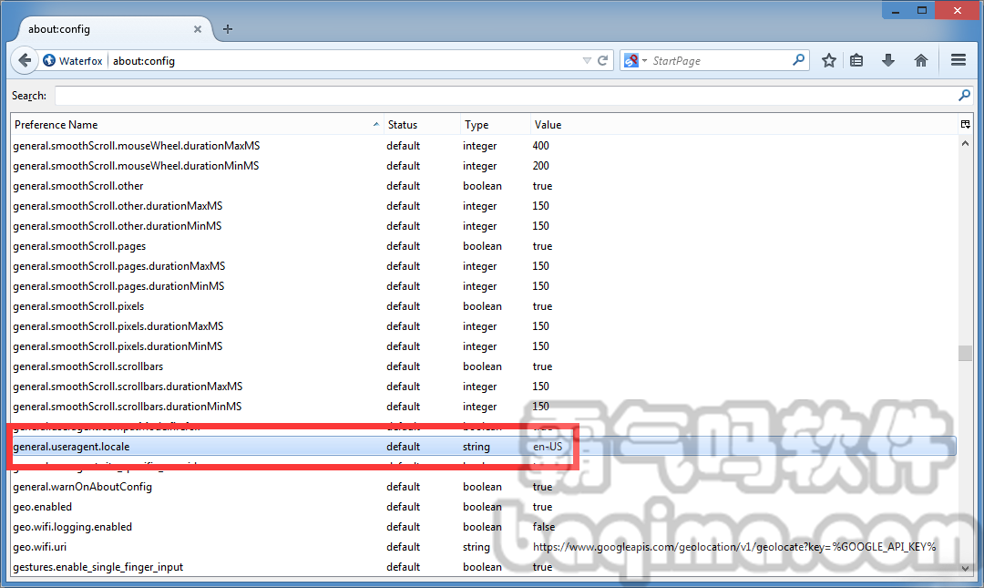The image size is (984, 588).
Task: Select the general.useragent.locale preference row
Action: 273,447
